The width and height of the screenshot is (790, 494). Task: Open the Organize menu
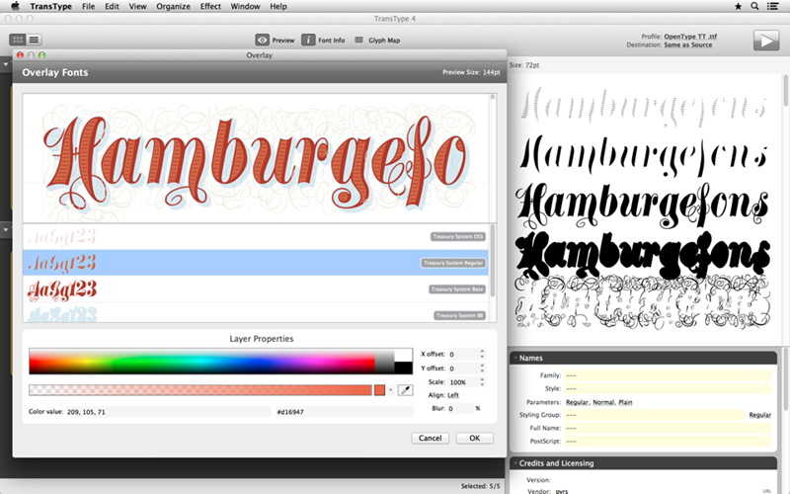tap(173, 6)
